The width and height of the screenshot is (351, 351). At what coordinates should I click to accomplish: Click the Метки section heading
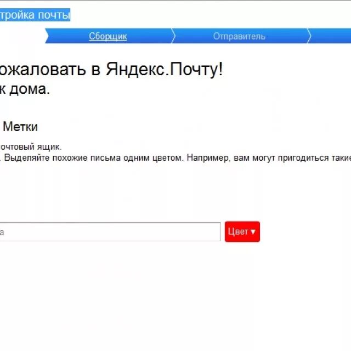coord(20,127)
